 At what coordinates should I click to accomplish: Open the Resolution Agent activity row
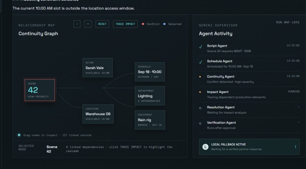coord(249,110)
